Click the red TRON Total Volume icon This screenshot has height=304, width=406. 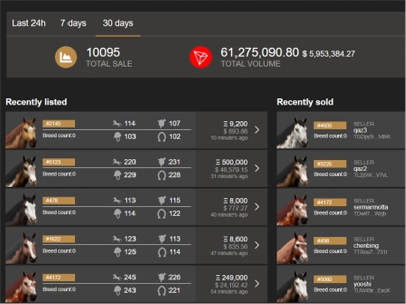pos(200,57)
